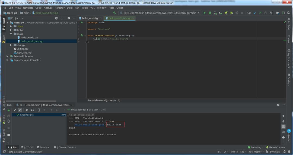Click the UTF-8 encoding status item

coord(234,152)
